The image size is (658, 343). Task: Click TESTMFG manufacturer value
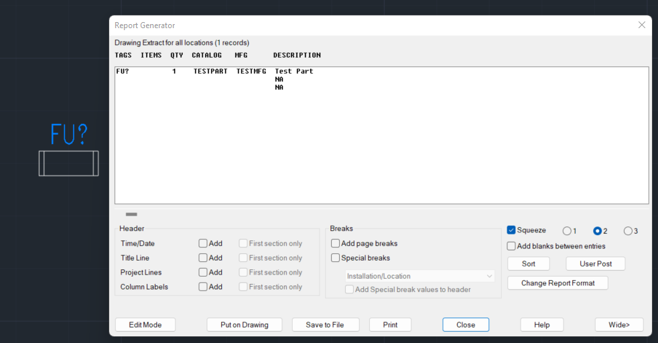251,71
